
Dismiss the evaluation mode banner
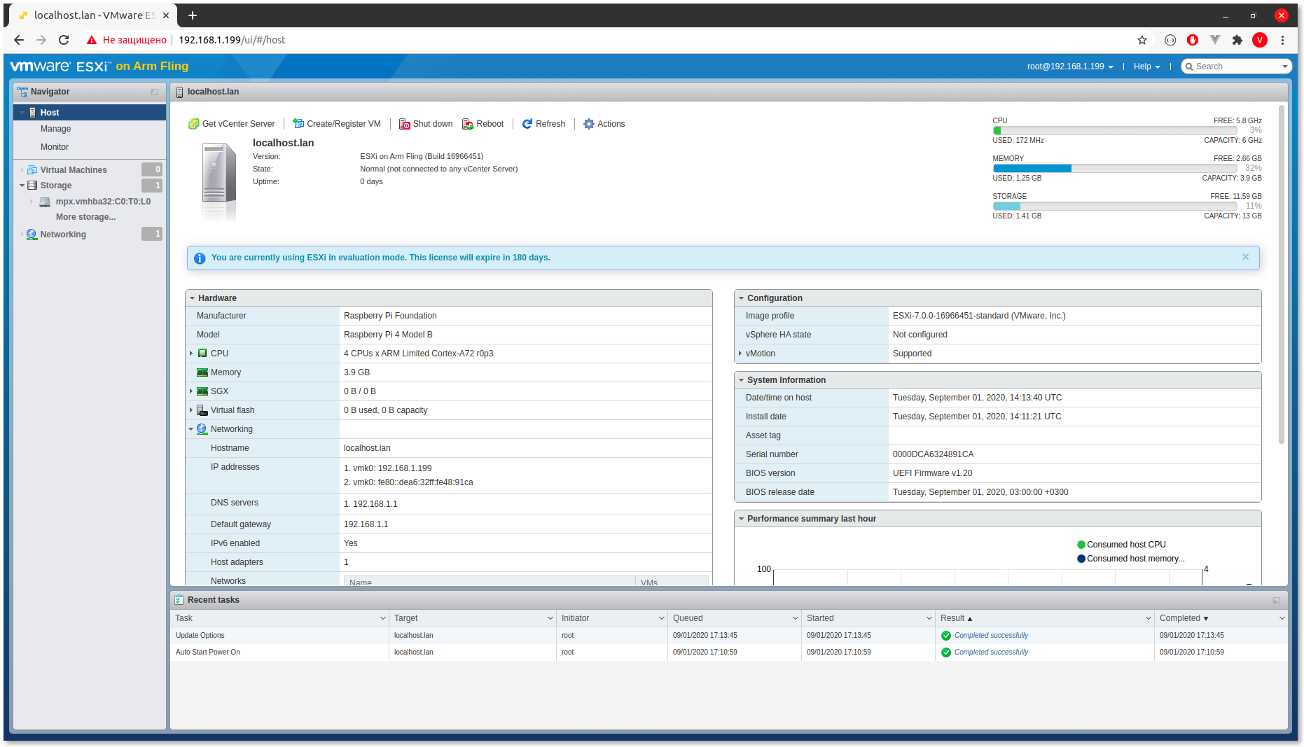[x=1246, y=257]
